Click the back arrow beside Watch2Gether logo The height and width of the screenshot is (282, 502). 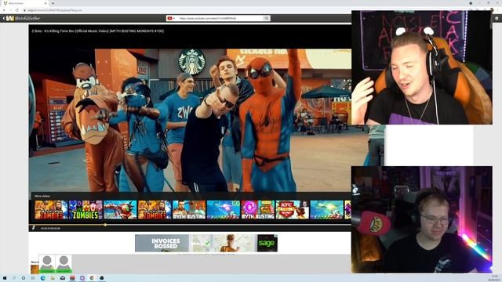pyautogui.click(x=3, y=18)
